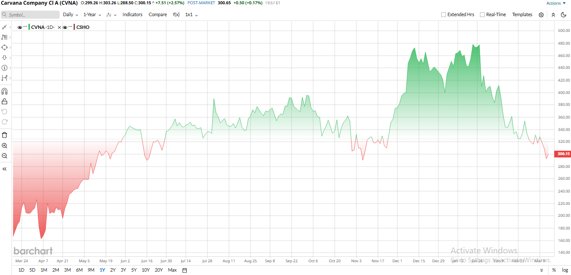The width and height of the screenshot is (571, 275).
Task: Expand the shapes tools submenu arrow
Action: click(10, 48)
